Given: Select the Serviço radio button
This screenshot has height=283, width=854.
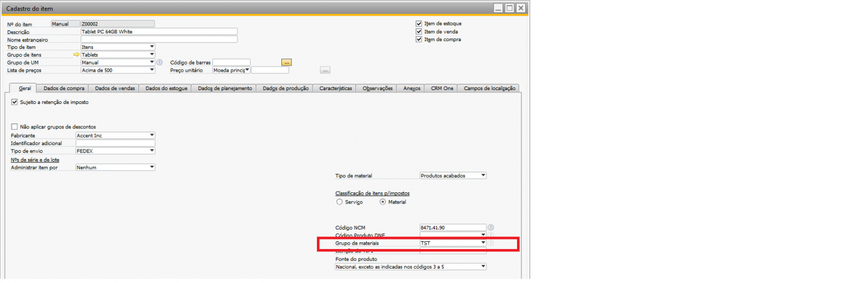Looking at the screenshot, I should click(340, 202).
